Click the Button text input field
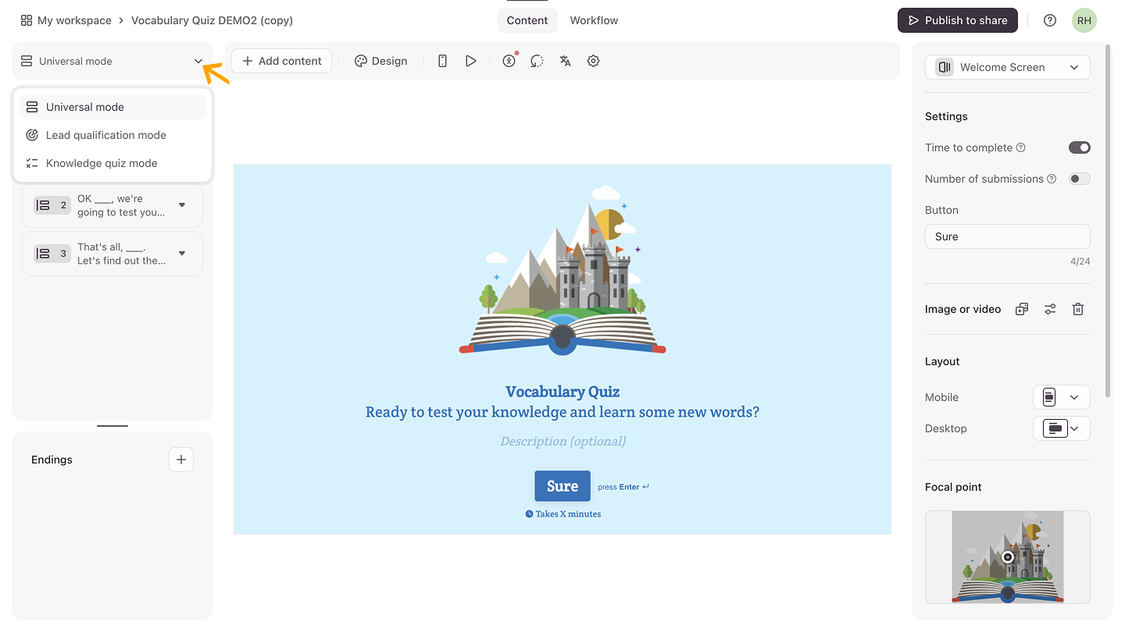Screen dimensions: 1125x632 pos(1007,236)
